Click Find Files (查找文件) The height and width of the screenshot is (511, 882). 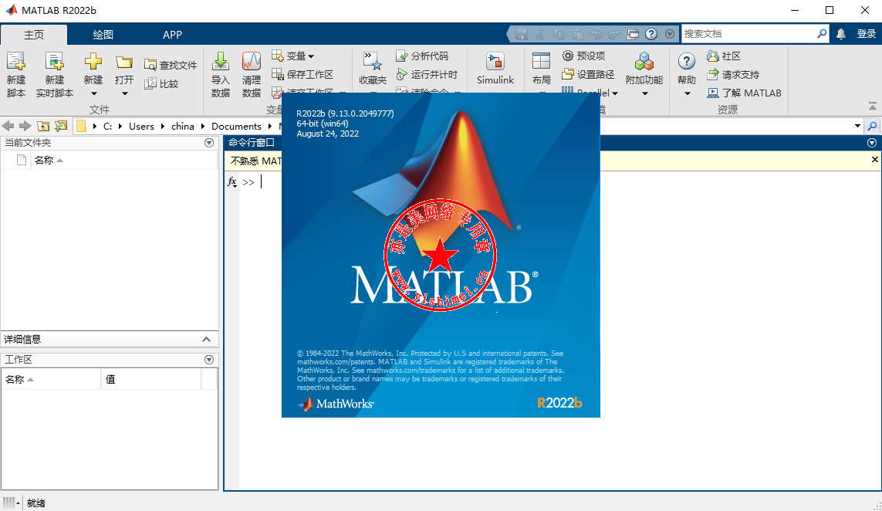pyautogui.click(x=171, y=66)
